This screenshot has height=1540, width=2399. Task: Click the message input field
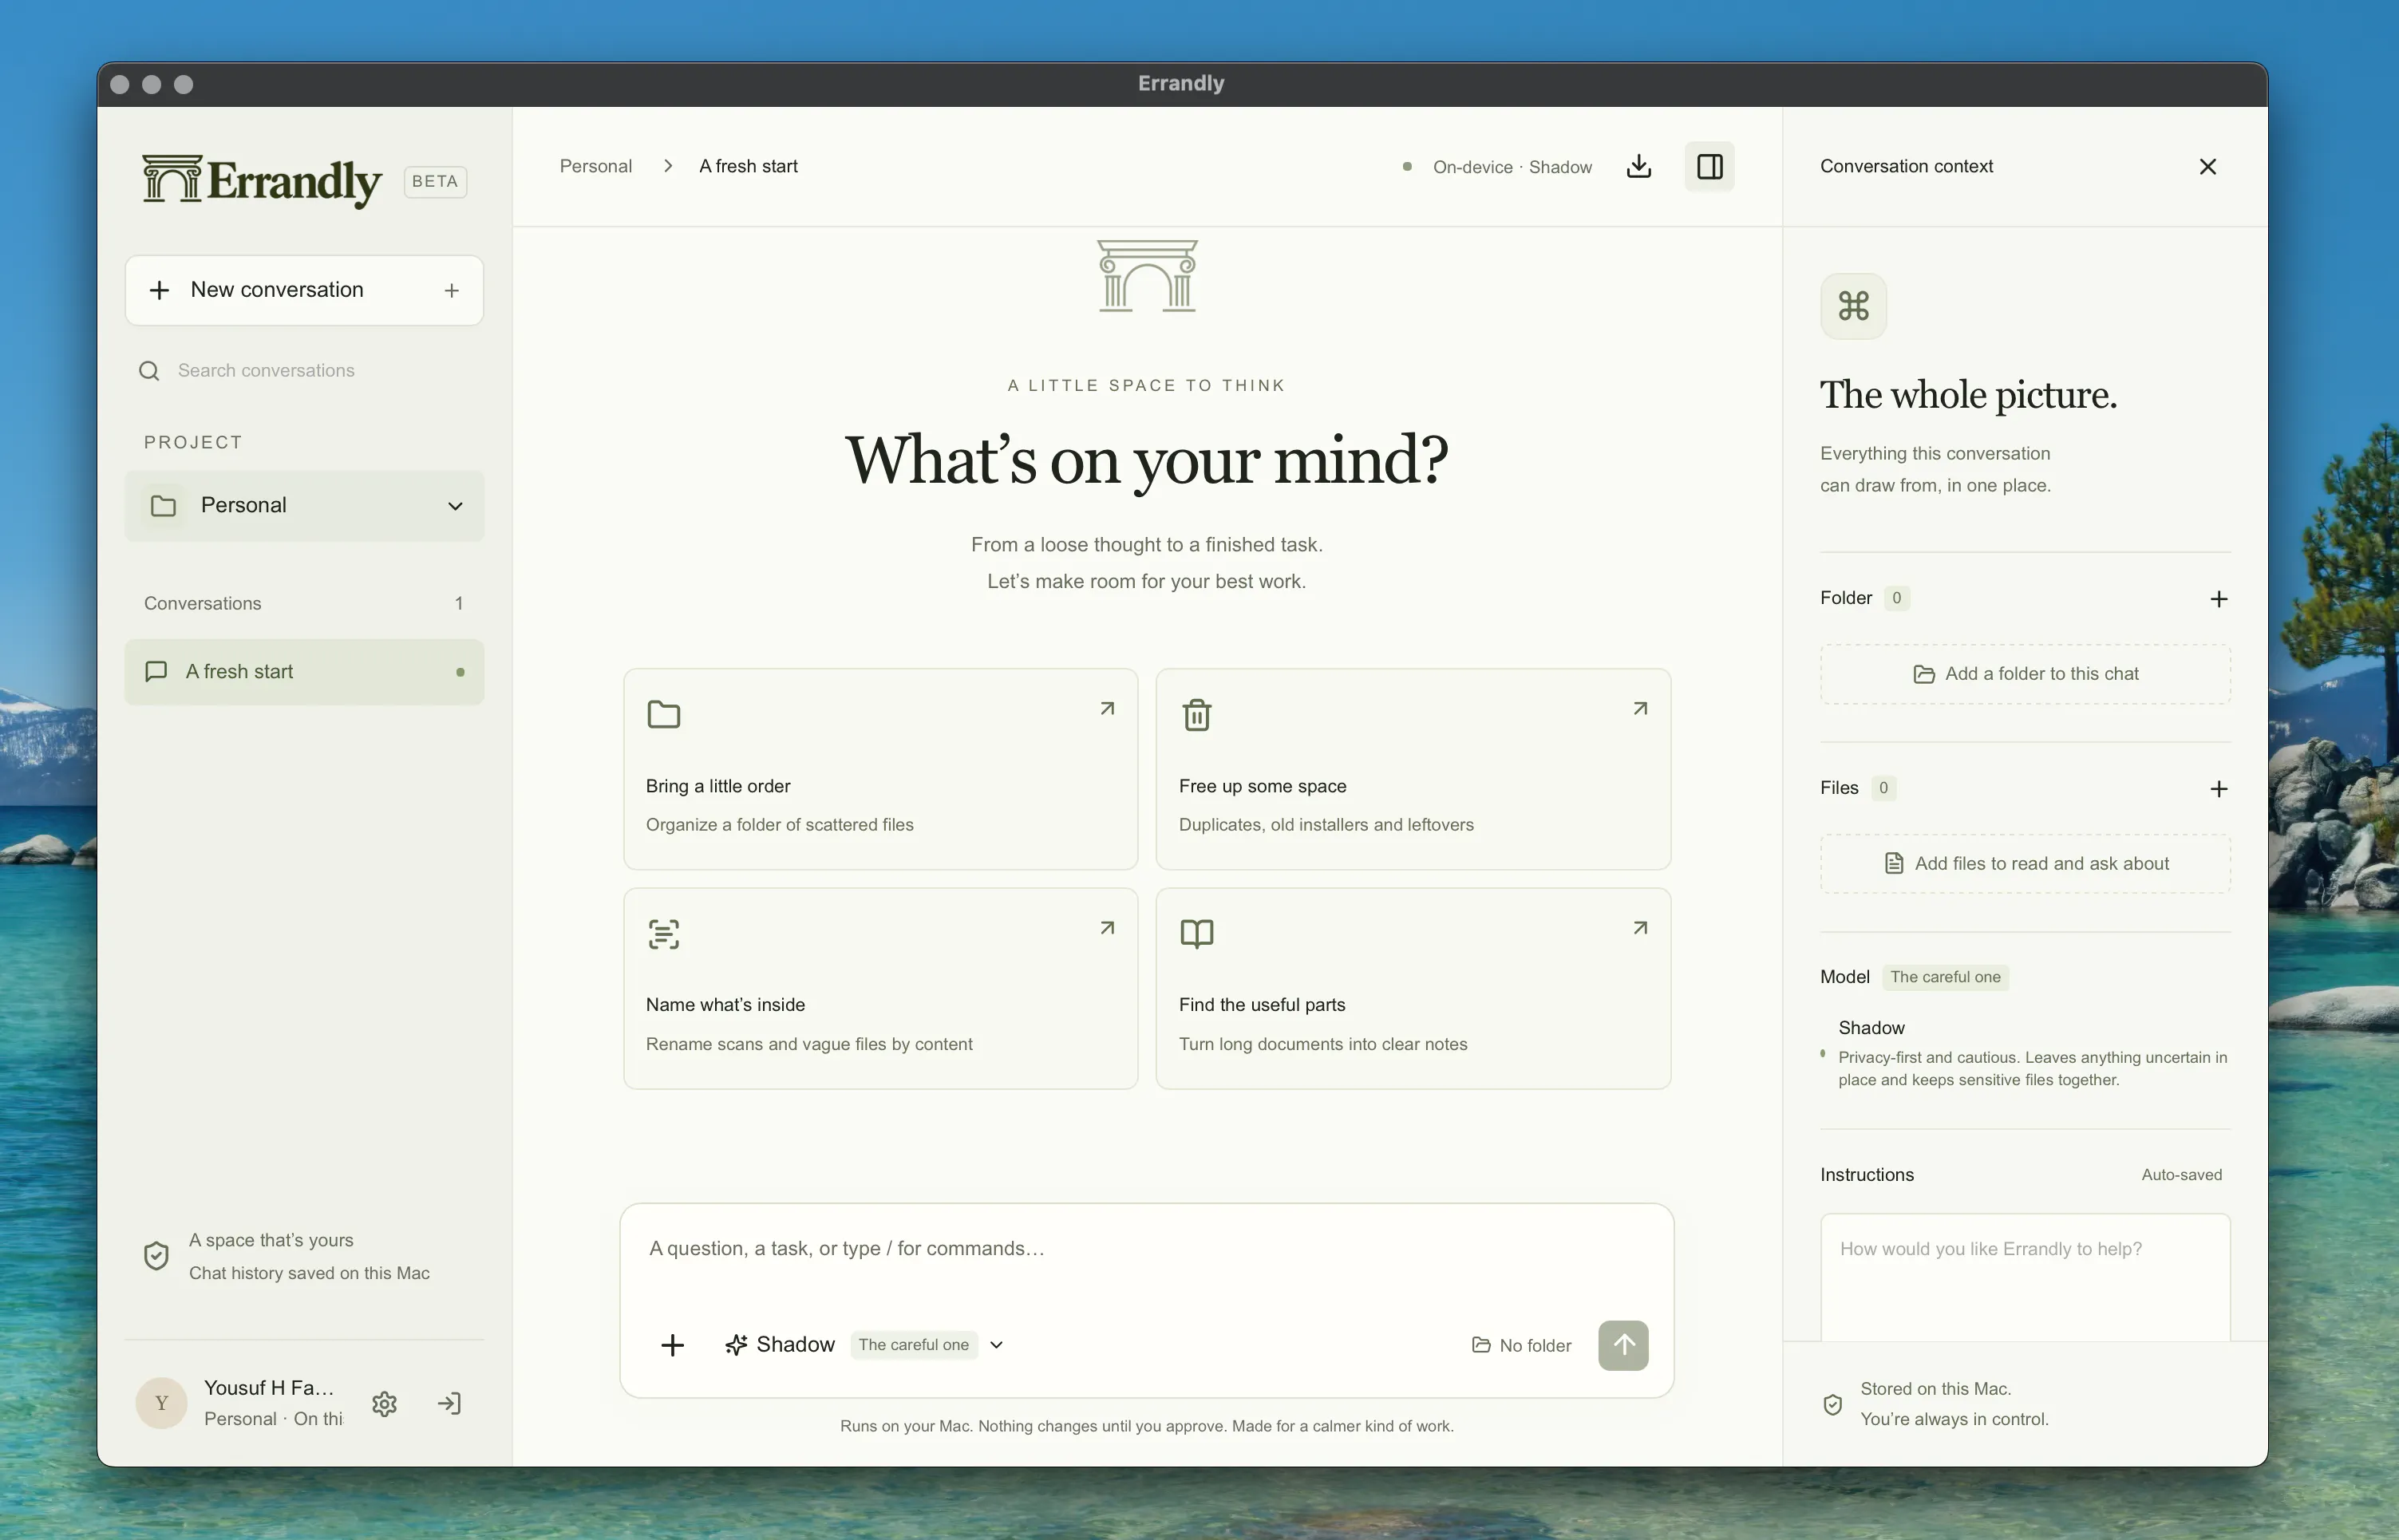1146,1249
